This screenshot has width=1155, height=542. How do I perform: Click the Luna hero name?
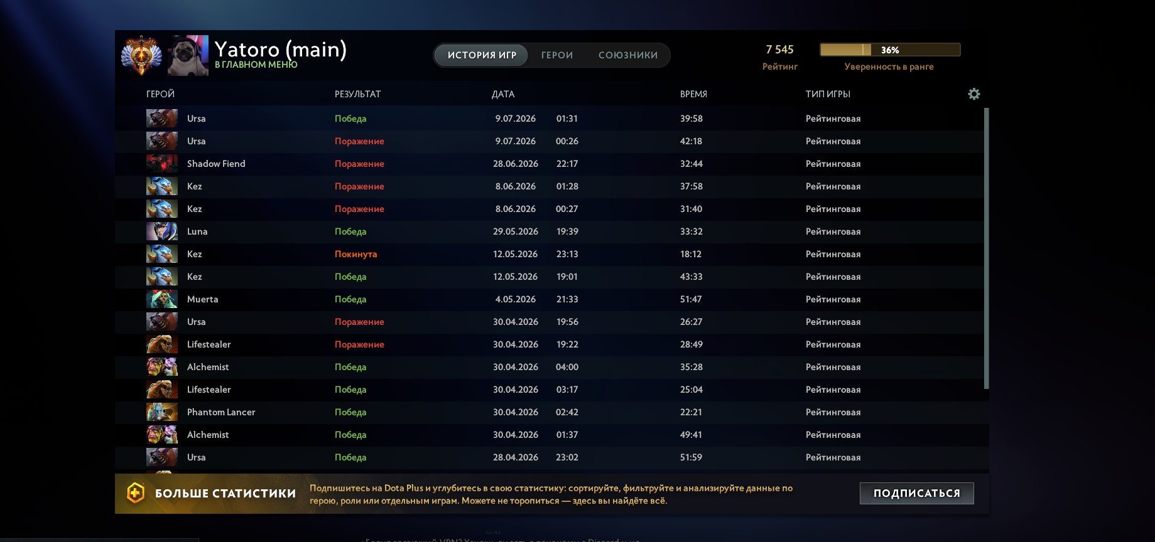point(197,231)
